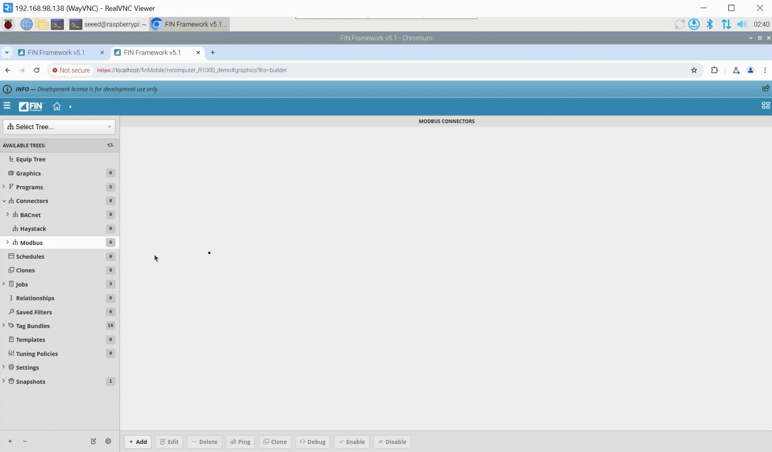Collapse the Connectors tree node
Viewport: 772px width, 452px height.
pyautogui.click(x=4, y=201)
